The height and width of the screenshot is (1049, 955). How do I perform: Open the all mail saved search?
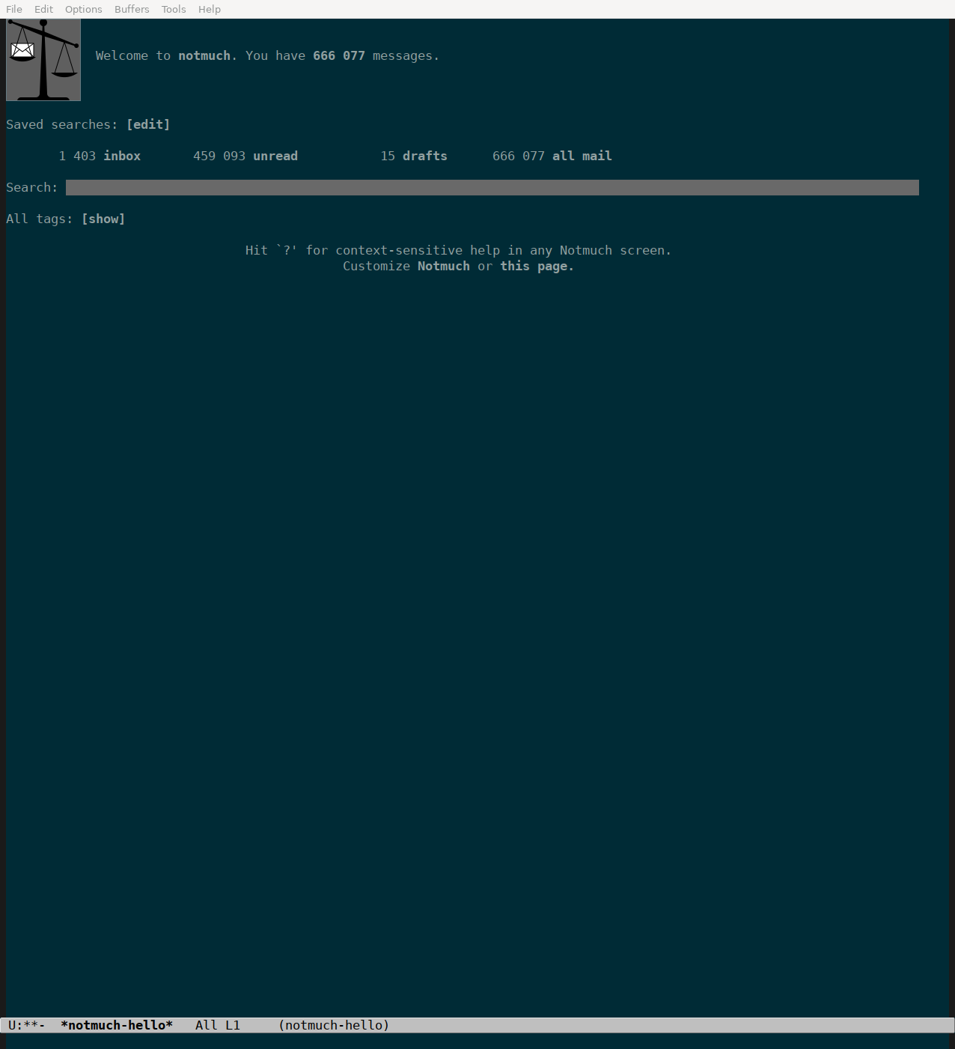click(x=582, y=156)
